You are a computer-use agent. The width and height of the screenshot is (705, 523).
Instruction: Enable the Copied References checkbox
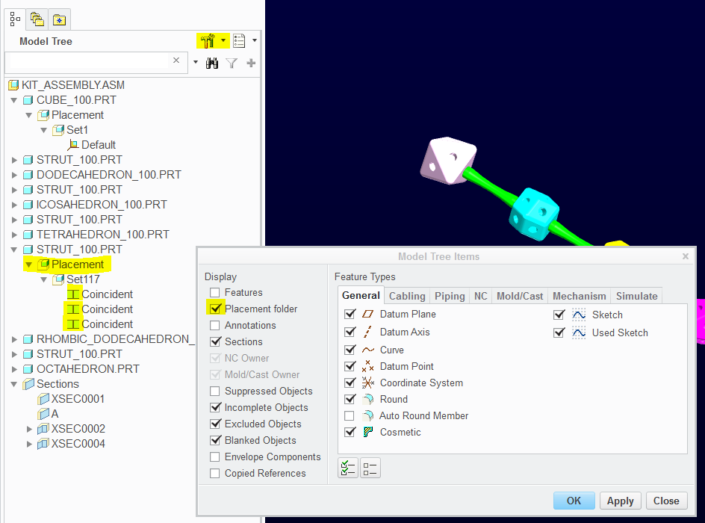215,474
